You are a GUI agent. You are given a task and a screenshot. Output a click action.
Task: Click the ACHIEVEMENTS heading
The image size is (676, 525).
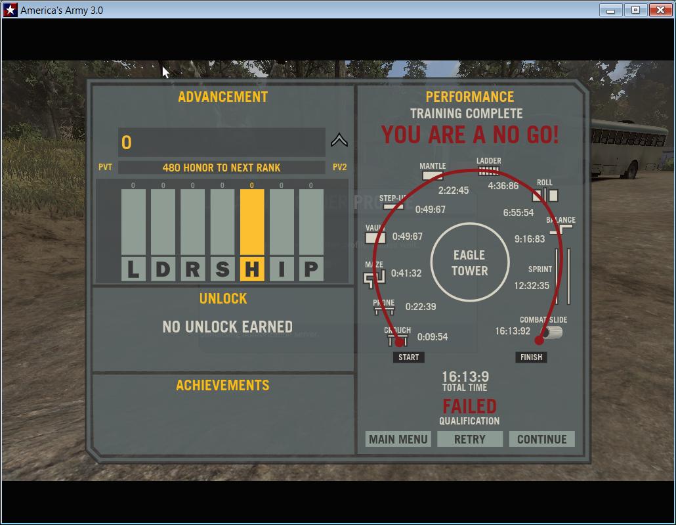[x=222, y=385]
